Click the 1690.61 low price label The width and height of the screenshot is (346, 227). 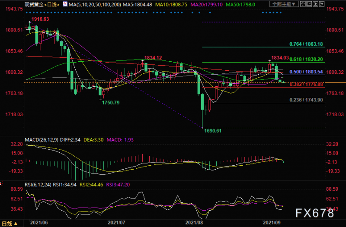(213, 131)
